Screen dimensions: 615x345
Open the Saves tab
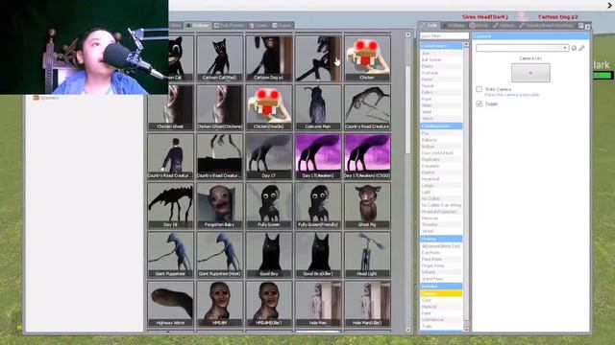(x=258, y=26)
